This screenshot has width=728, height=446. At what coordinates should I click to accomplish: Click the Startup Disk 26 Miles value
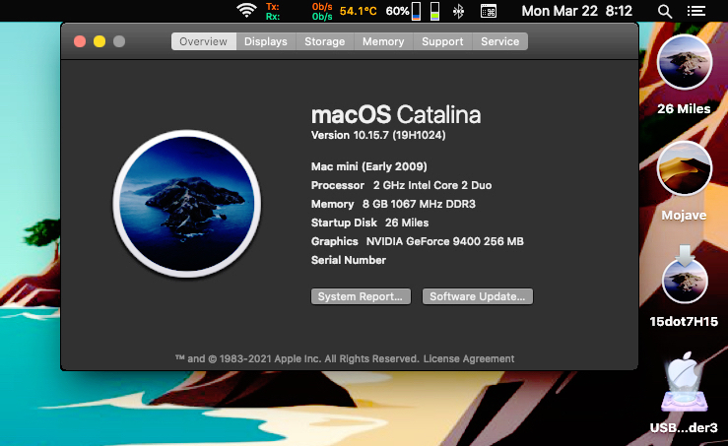(407, 223)
